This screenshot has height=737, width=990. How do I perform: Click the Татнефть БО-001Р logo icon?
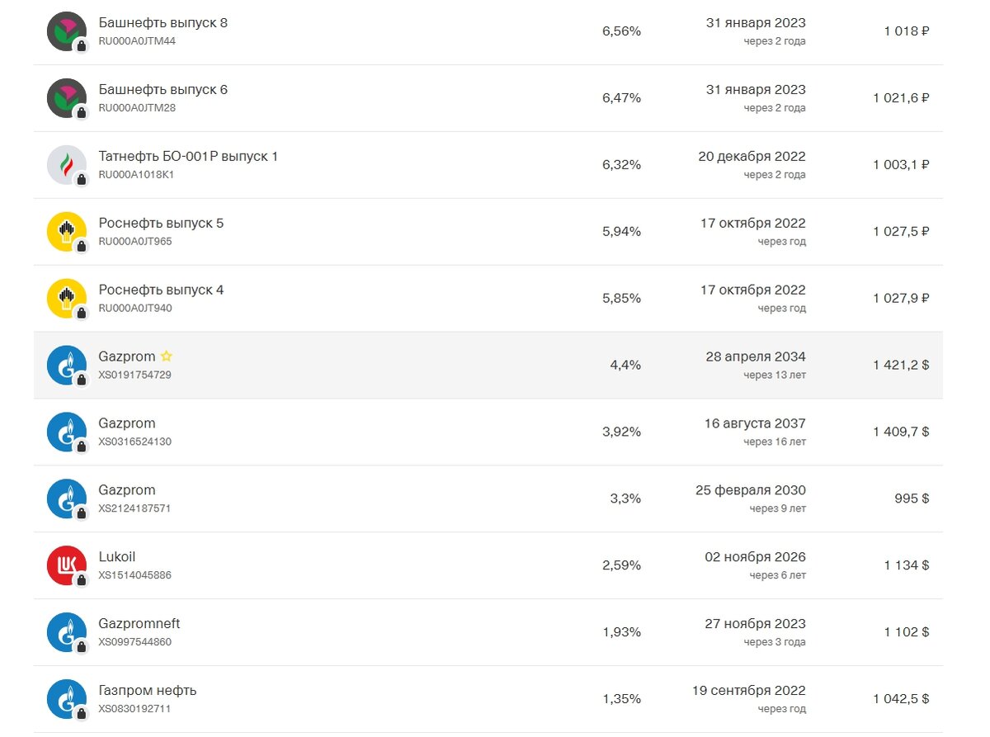(67, 165)
